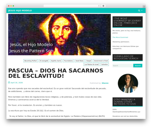This screenshot has width=152, height=128.
Task: Click the browser address bar
Action: [x=72, y=6]
